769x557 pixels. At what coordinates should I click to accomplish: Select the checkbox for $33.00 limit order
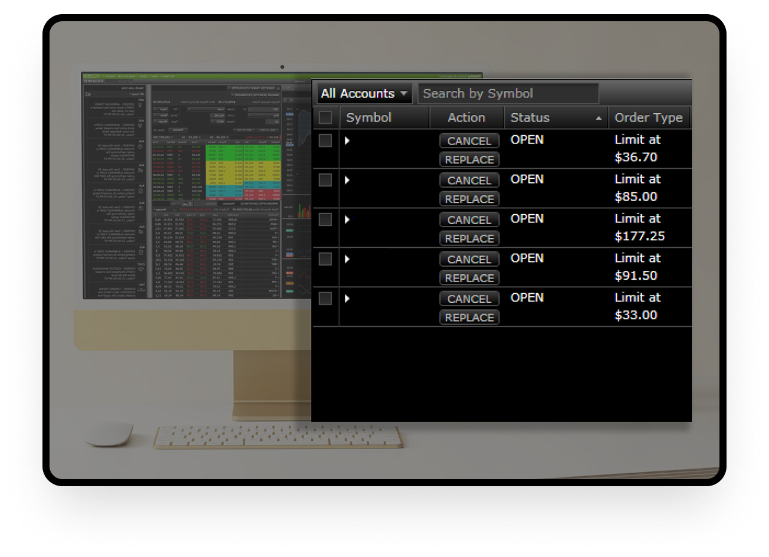tap(325, 299)
